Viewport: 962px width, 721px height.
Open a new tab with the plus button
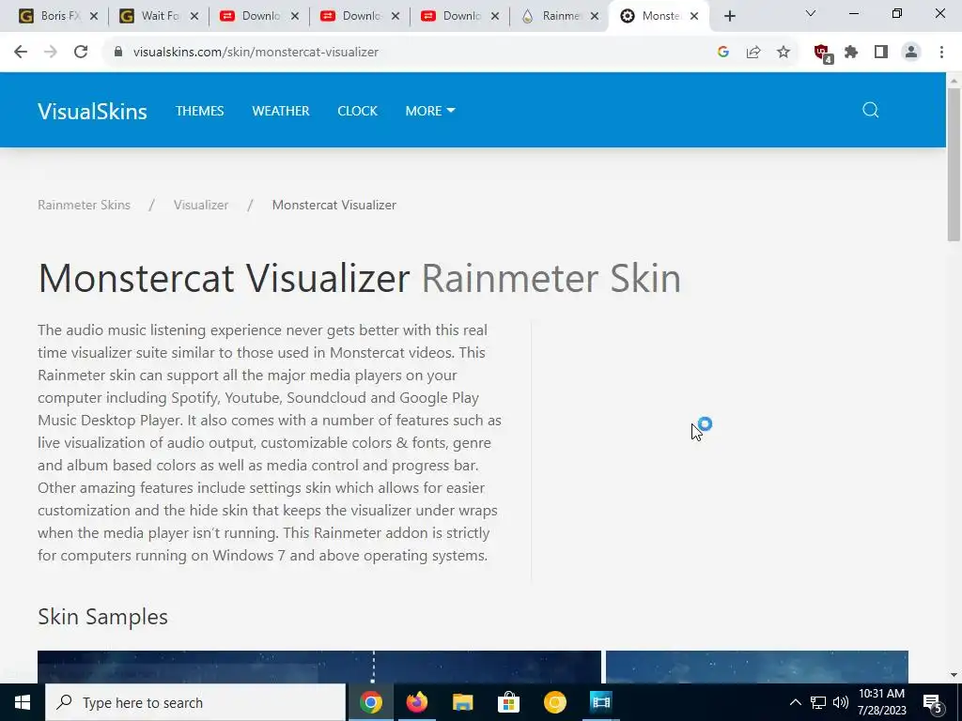pos(729,17)
